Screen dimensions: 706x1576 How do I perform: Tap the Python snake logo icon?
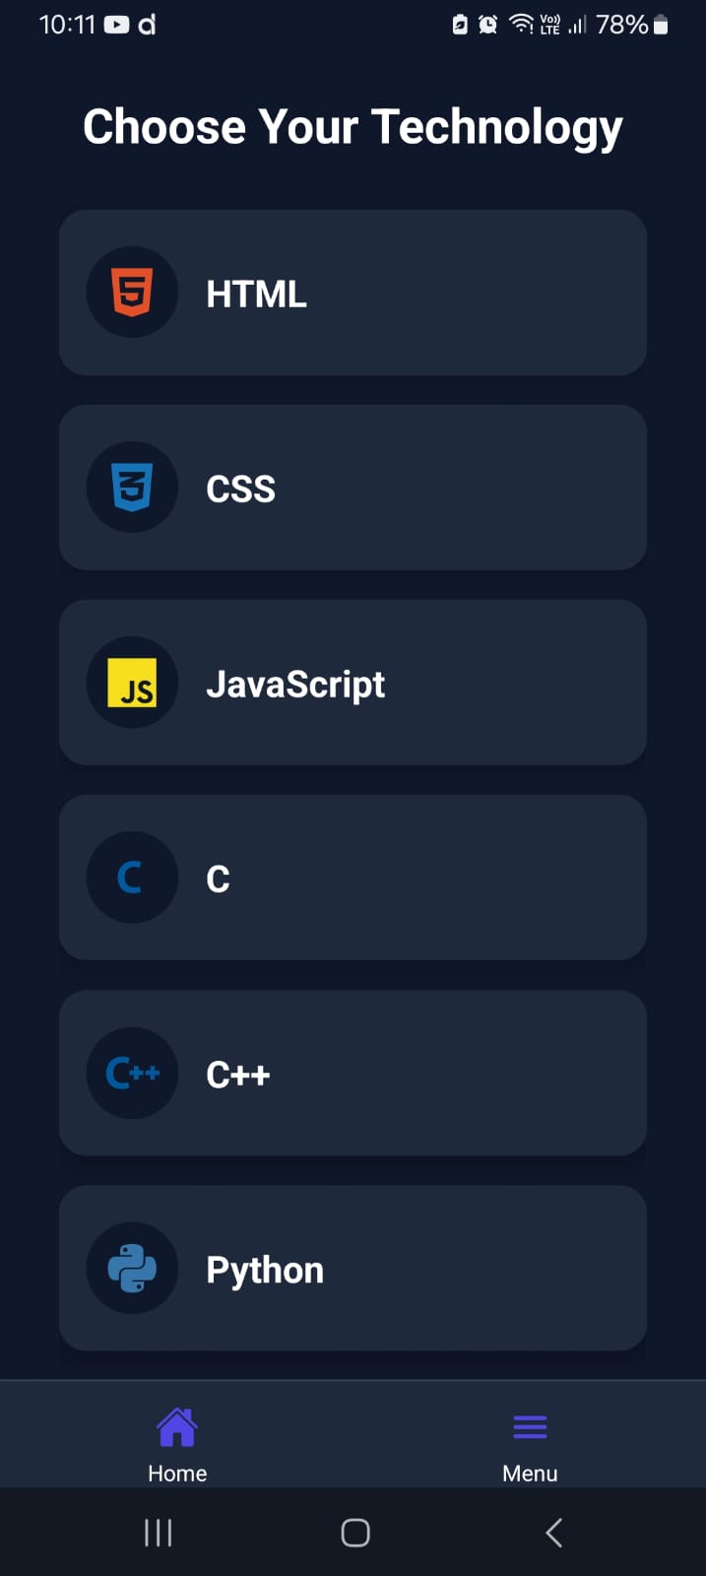click(x=132, y=1268)
